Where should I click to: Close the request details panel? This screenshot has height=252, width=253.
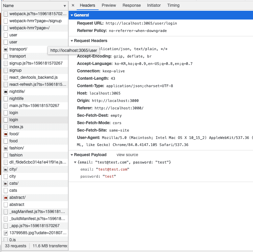73,5
